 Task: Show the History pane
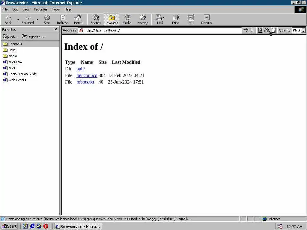142,19
